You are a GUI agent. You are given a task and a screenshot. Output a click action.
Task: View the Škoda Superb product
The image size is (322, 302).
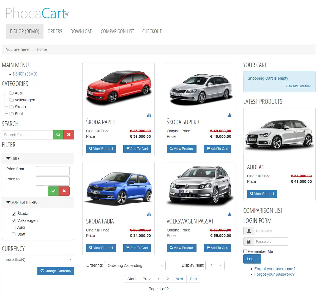click(182, 149)
